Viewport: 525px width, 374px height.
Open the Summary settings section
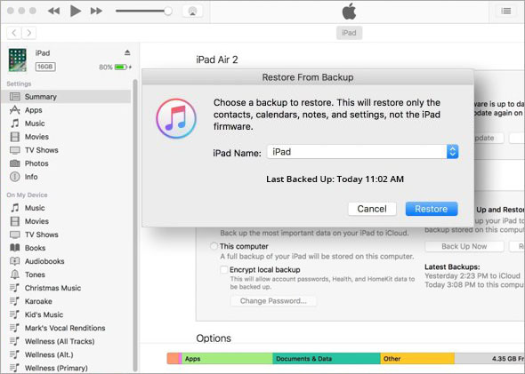pyautogui.click(x=66, y=97)
